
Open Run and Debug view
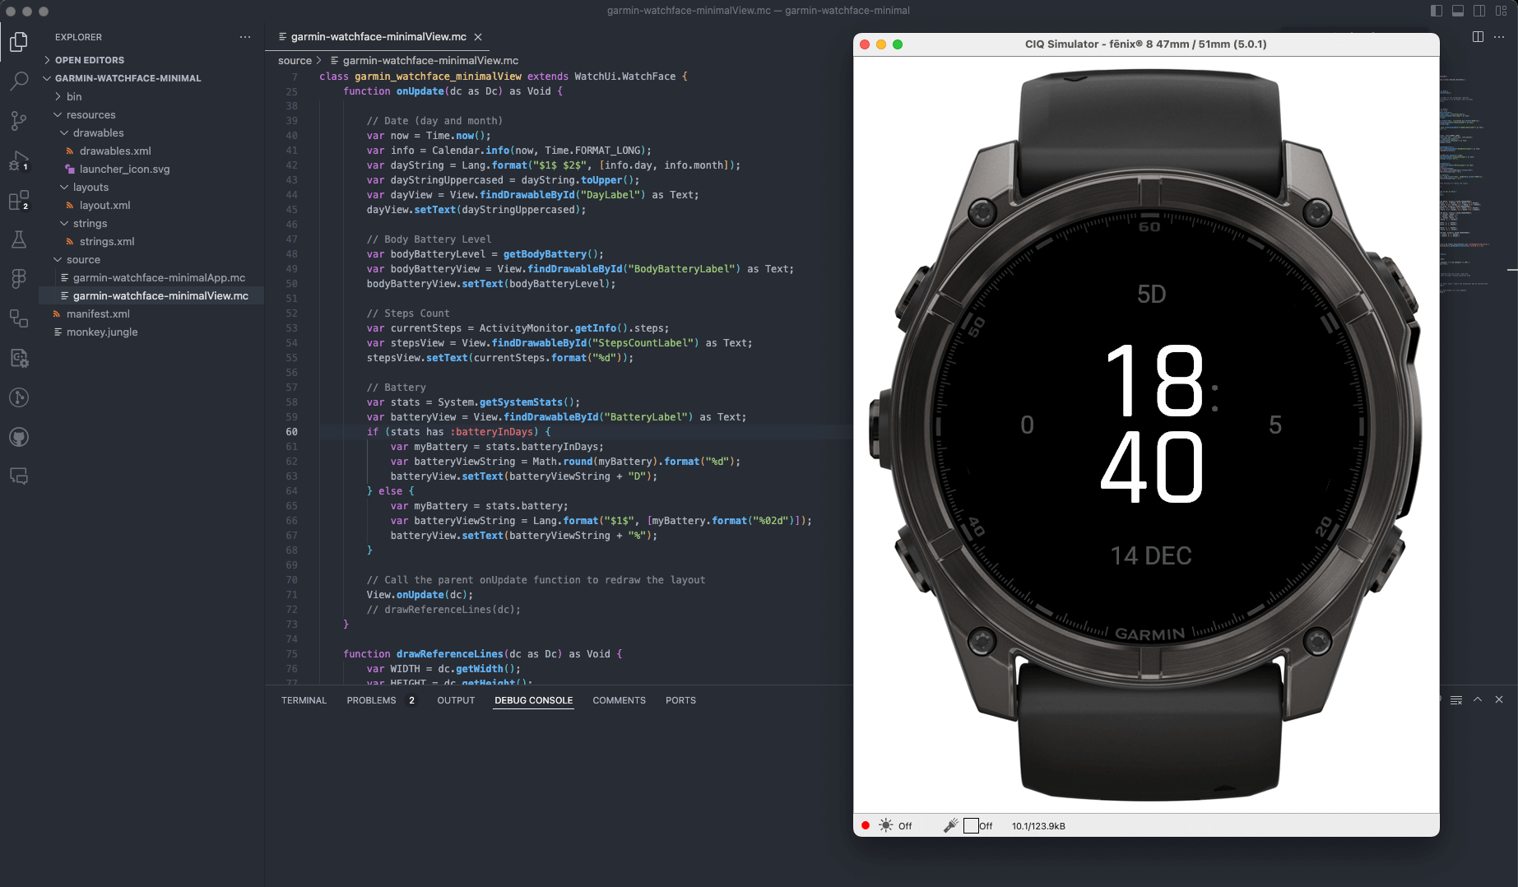pos(18,160)
